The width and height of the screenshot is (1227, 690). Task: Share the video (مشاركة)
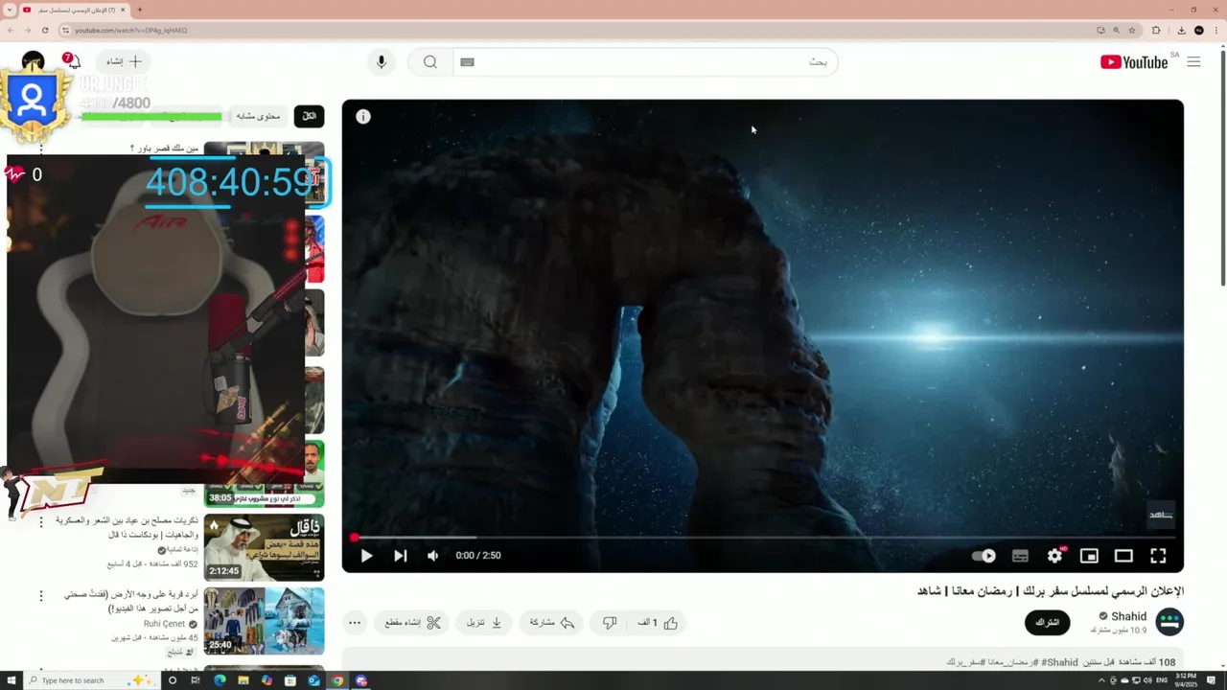(x=552, y=623)
